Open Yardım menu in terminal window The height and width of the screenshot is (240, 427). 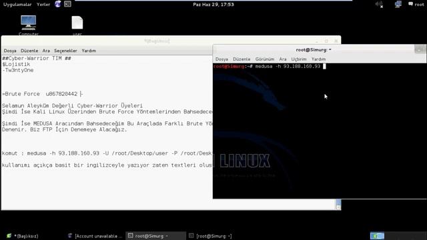318,59
